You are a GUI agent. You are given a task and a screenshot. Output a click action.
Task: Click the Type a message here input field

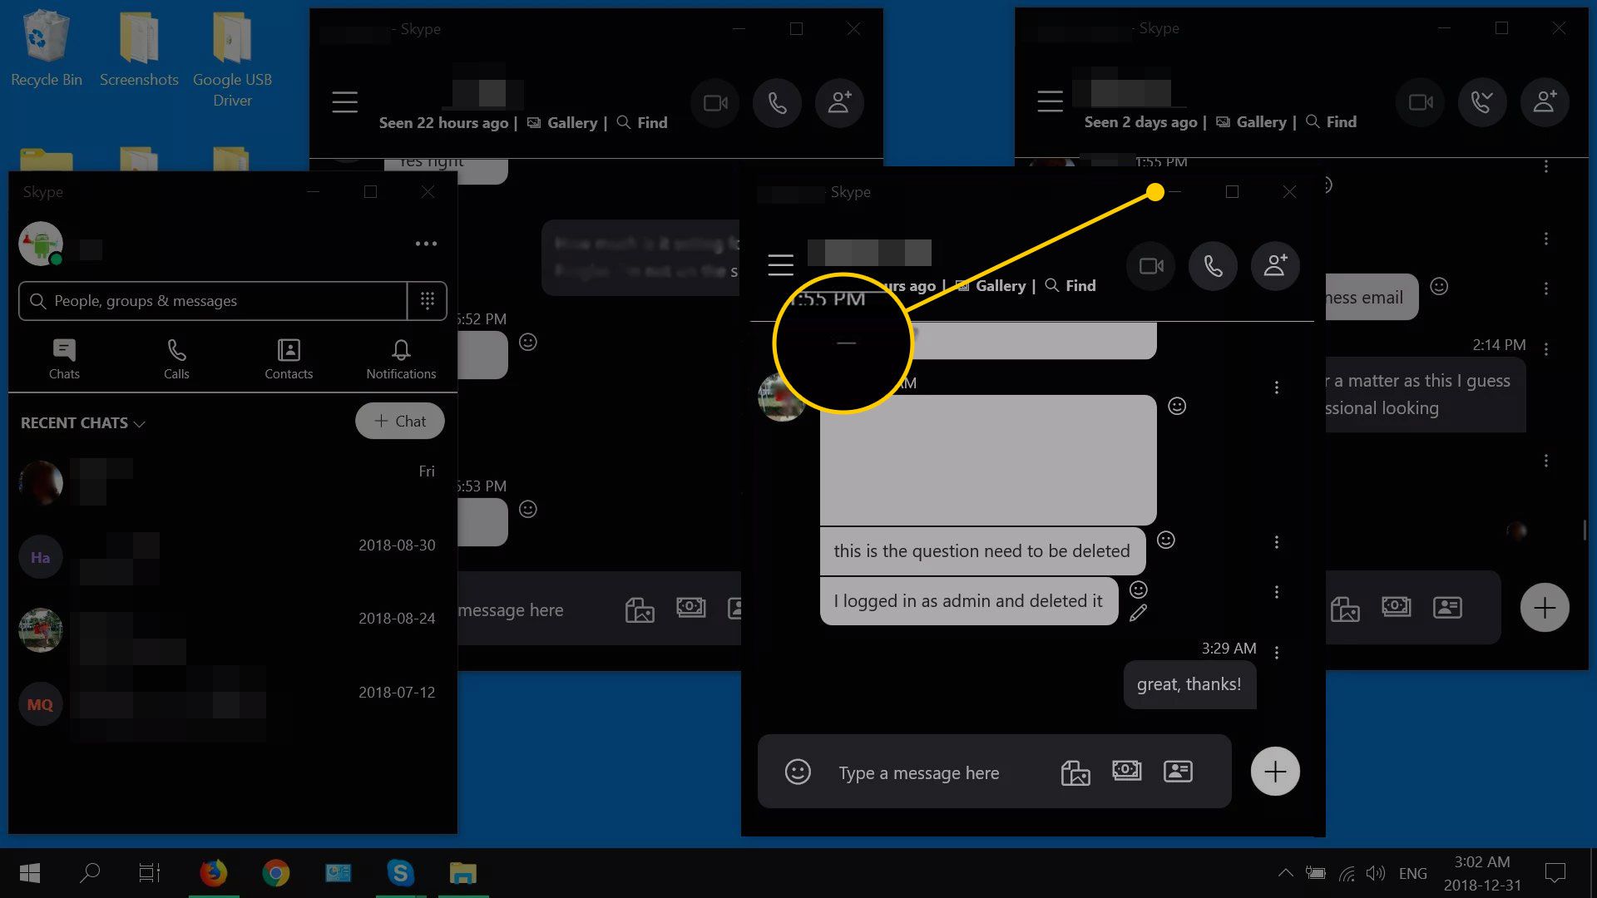(919, 772)
